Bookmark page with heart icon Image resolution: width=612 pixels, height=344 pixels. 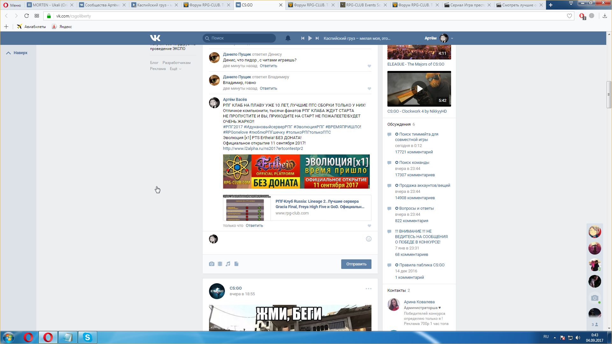(569, 16)
